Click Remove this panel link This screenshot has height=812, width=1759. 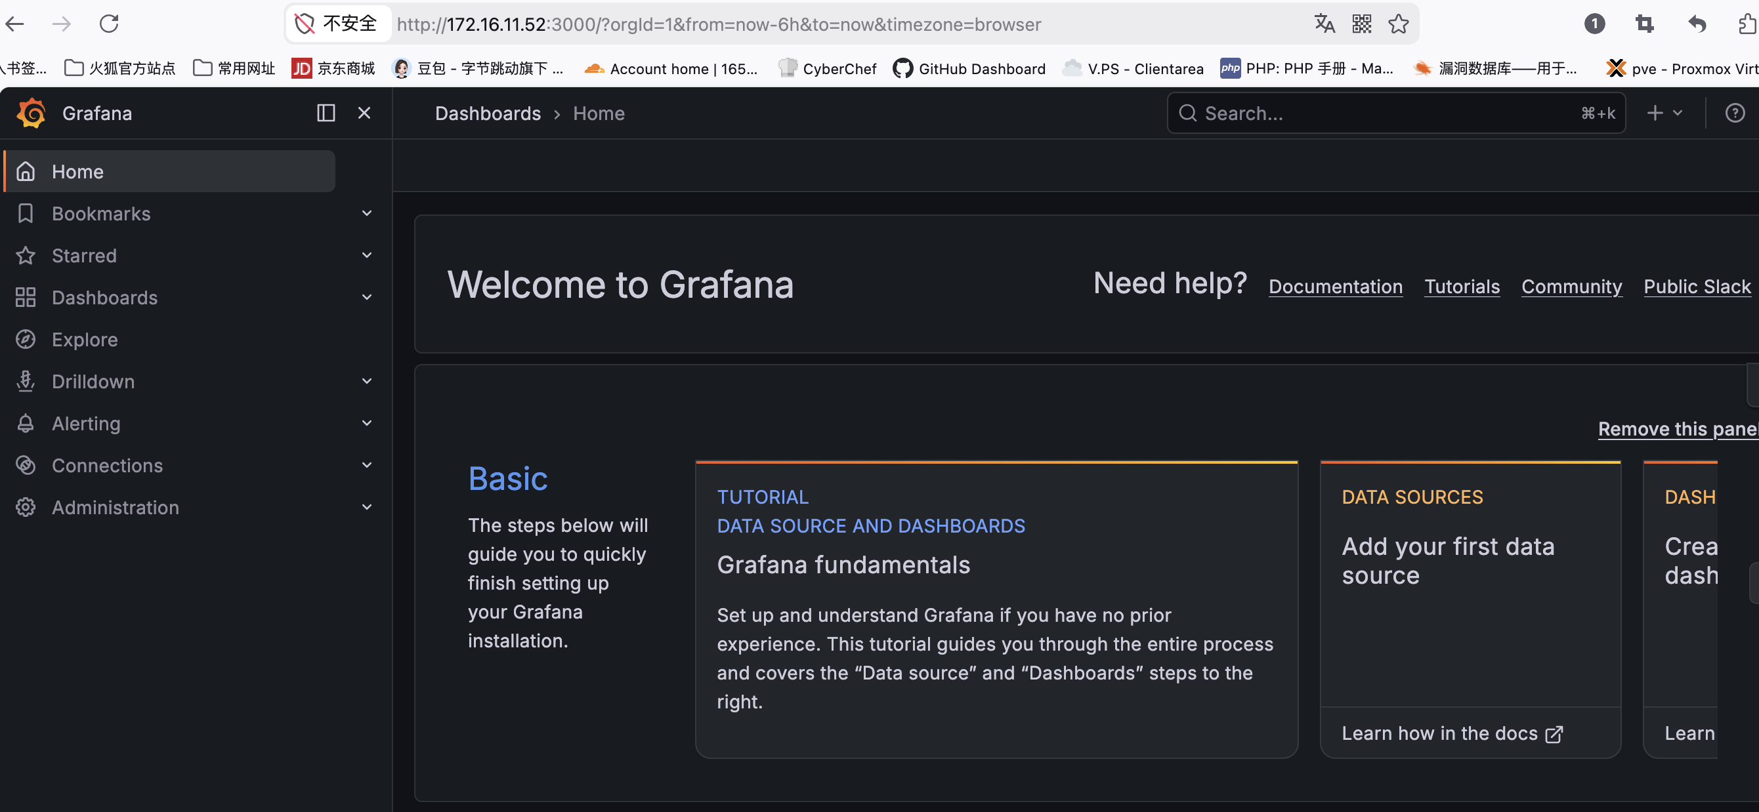tap(1676, 428)
